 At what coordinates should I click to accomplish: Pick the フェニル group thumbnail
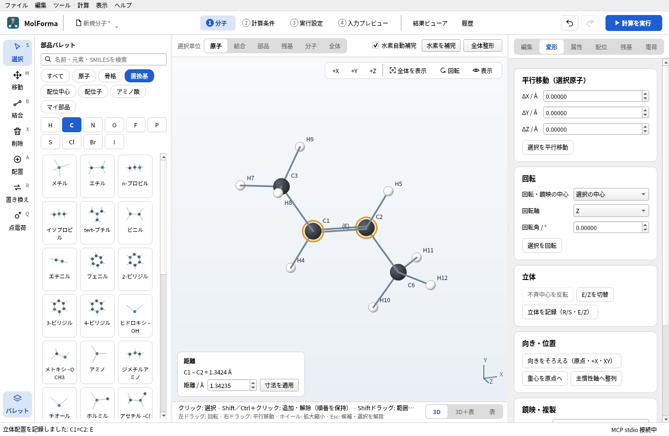97,269
